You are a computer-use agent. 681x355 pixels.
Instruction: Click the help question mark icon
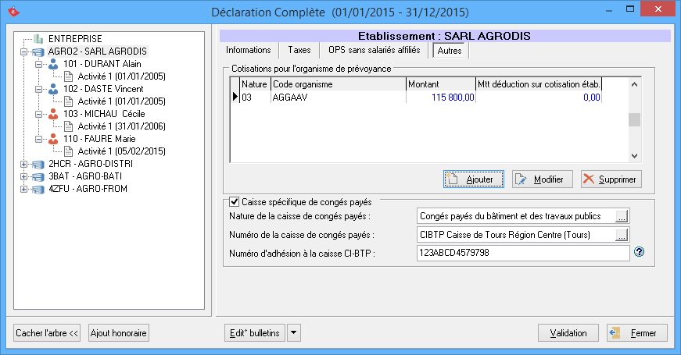tap(639, 253)
